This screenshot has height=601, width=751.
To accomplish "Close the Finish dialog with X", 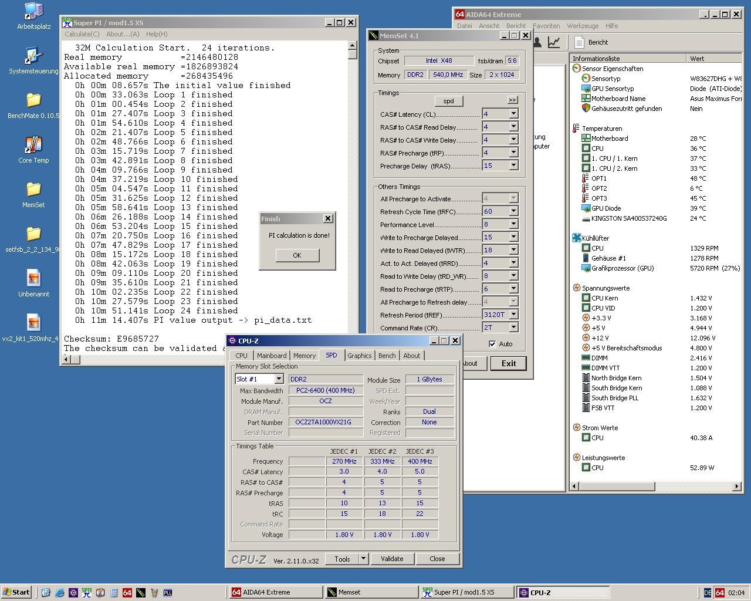I will [327, 218].
